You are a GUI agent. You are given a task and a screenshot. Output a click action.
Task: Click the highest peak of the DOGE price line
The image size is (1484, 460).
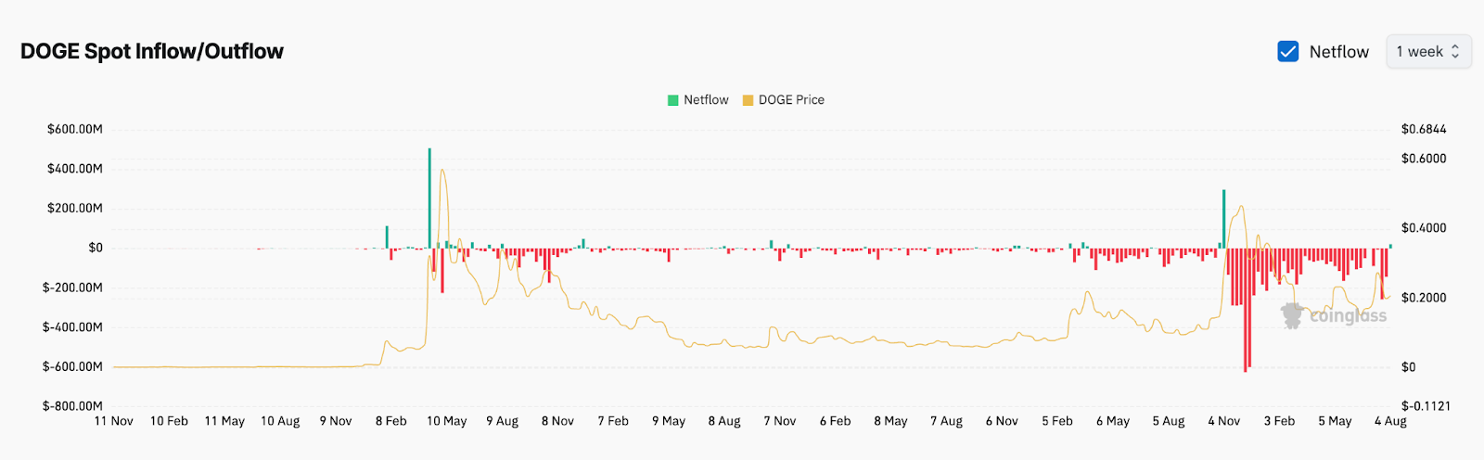point(442,171)
